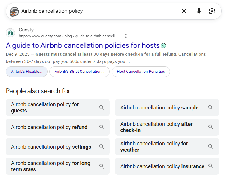Image resolution: width=226 pixels, height=181 pixels.
Task: Search 'Airbnb cancellation policy for long-term stays'
Action: click(x=58, y=166)
